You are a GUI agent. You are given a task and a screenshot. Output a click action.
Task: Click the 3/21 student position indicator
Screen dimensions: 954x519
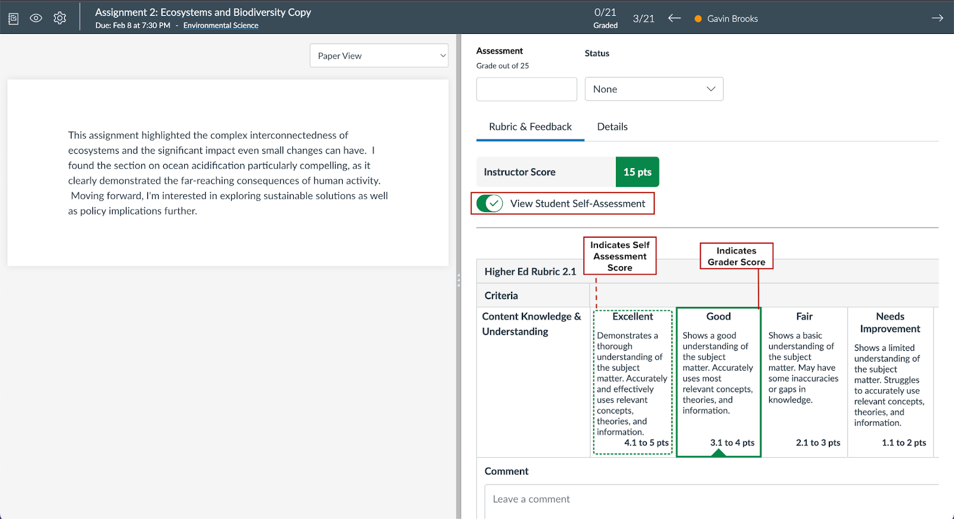tap(643, 18)
